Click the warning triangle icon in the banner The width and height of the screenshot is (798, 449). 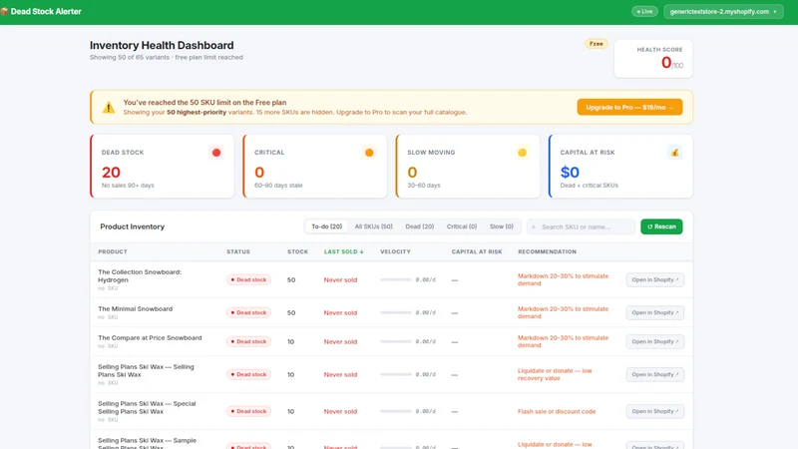[x=109, y=107]
